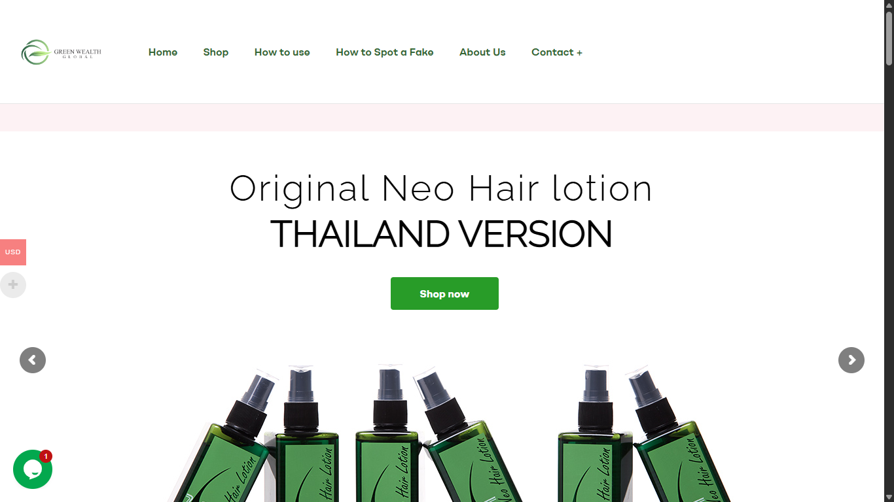Open How to Spot a Fake

[x=385, y=52]
